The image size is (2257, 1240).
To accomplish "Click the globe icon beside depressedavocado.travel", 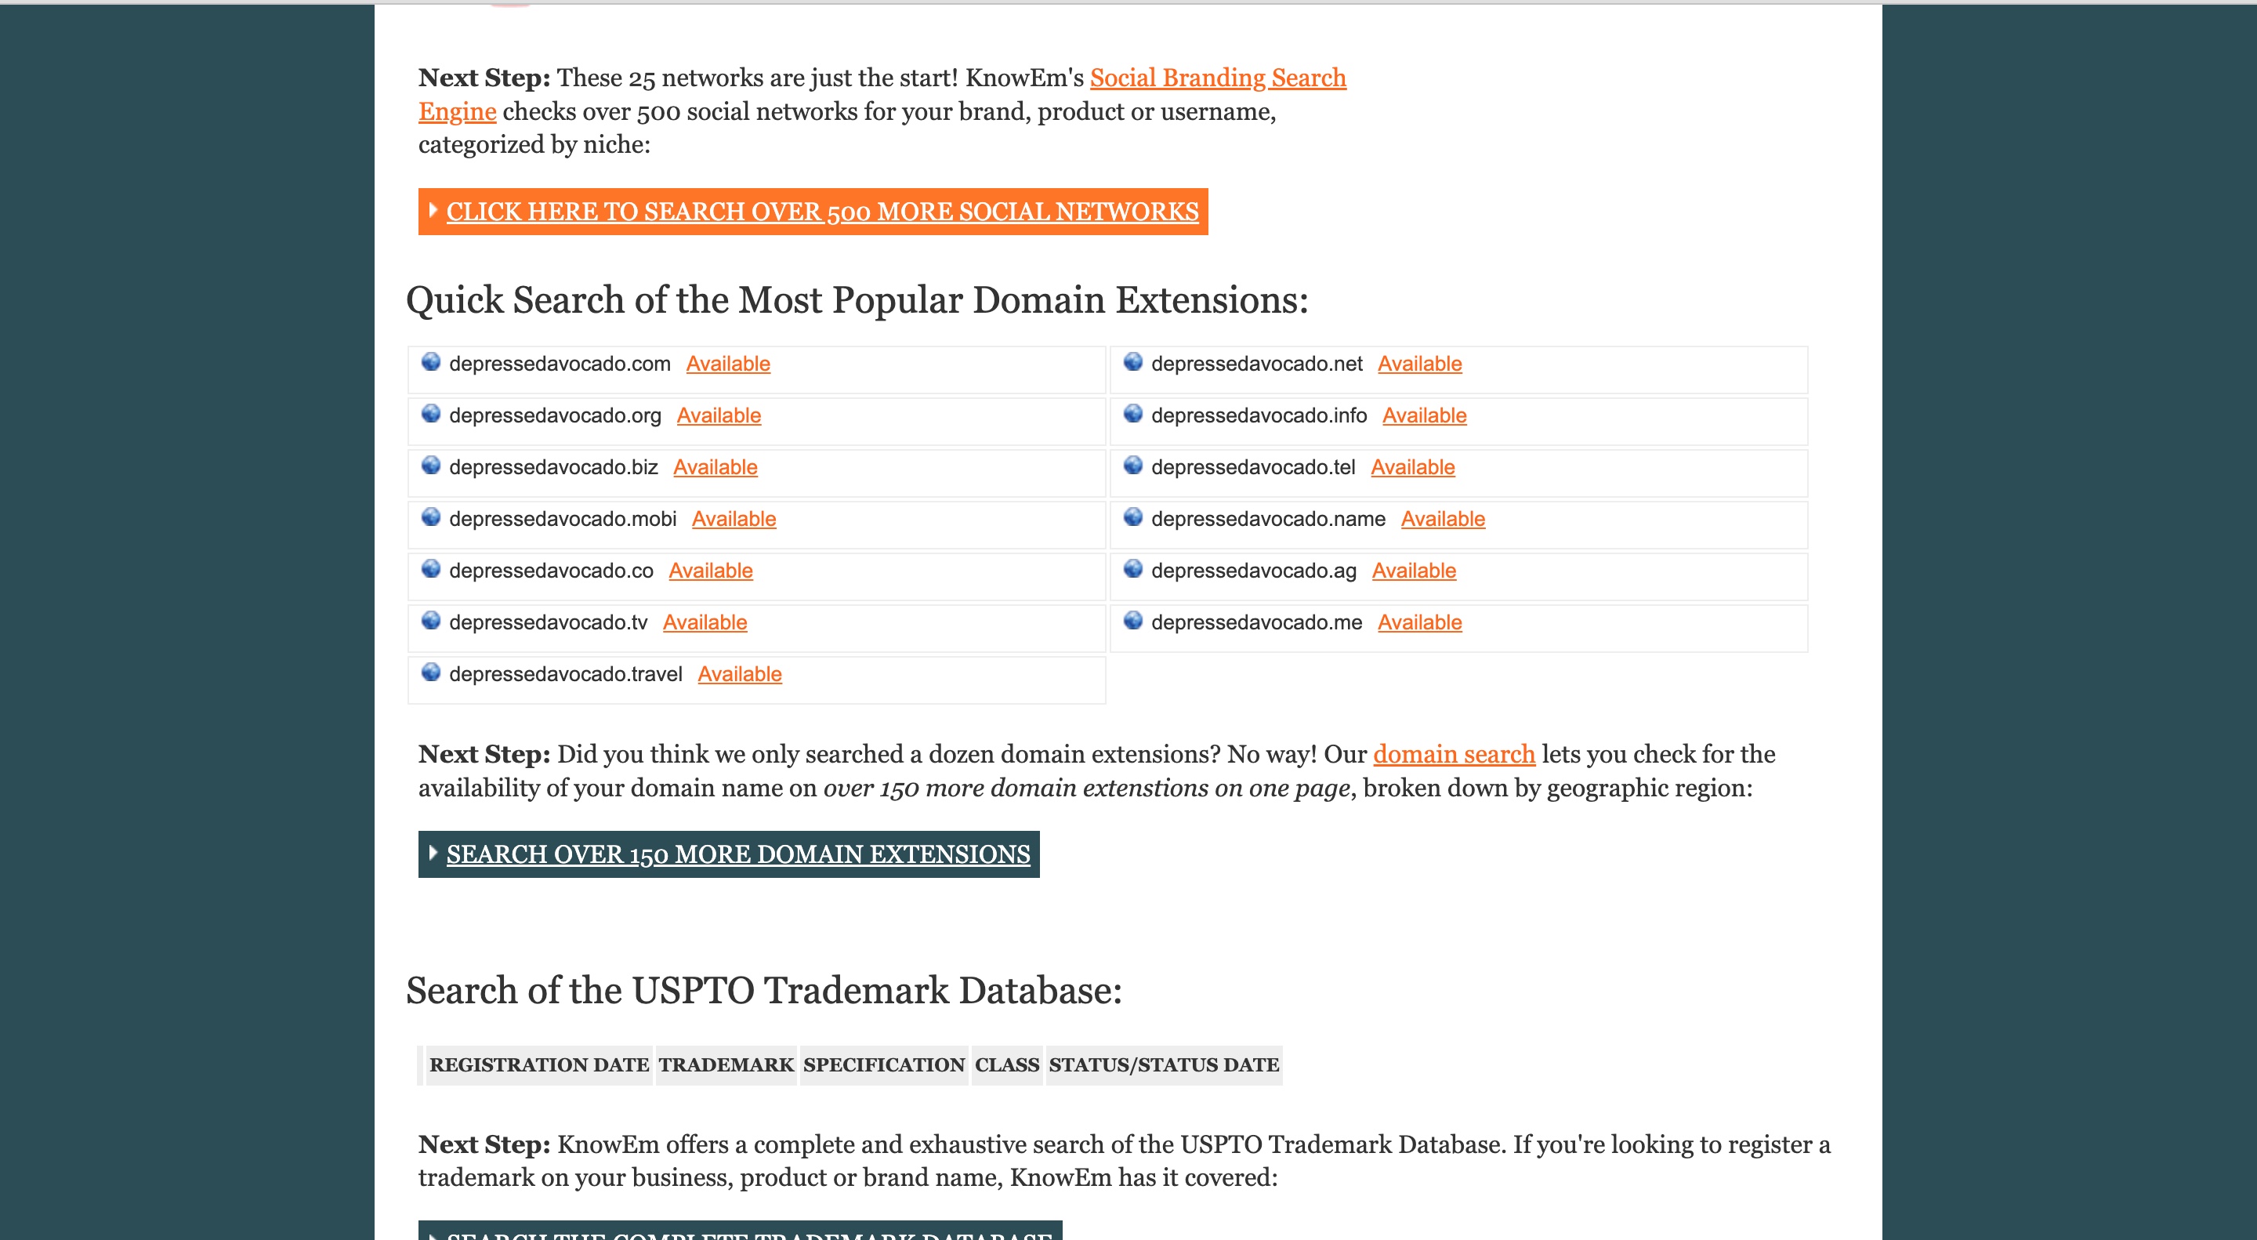I will click(x=430, y=673).
